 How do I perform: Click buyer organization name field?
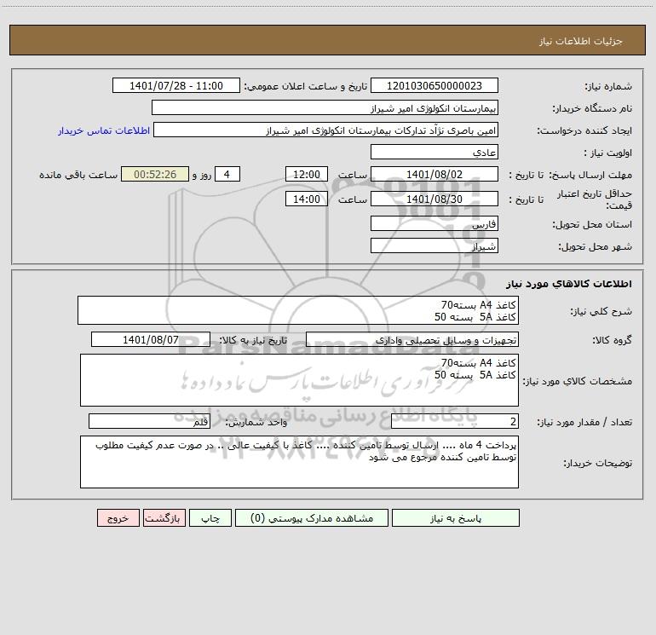click(x=325, y=107)
